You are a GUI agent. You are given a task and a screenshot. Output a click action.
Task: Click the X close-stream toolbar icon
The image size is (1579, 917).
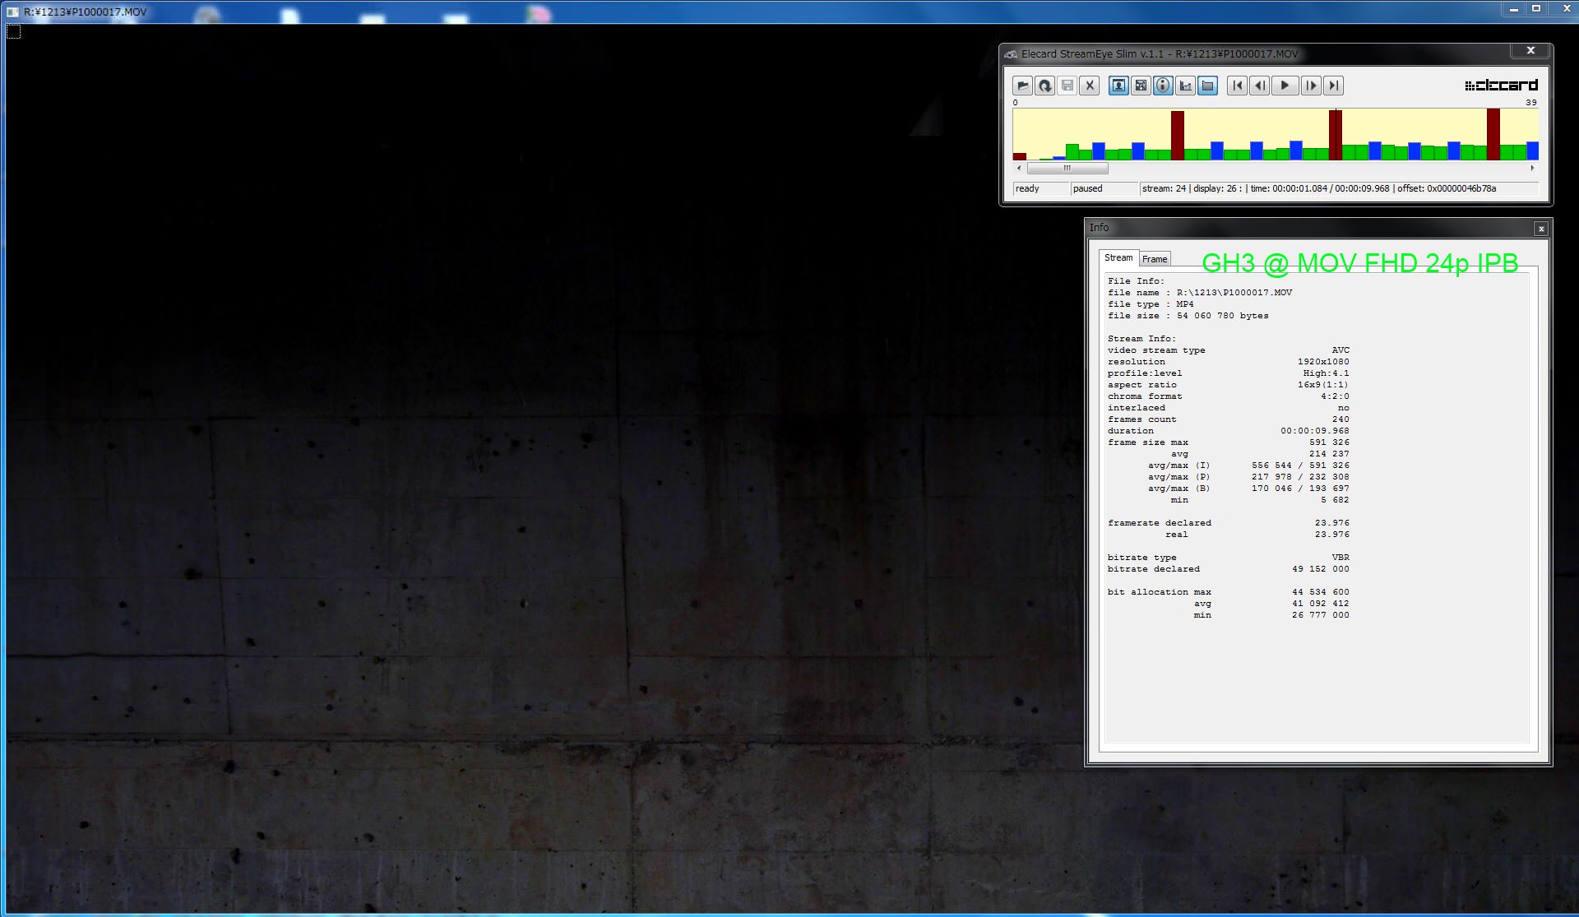point(1090,86)
